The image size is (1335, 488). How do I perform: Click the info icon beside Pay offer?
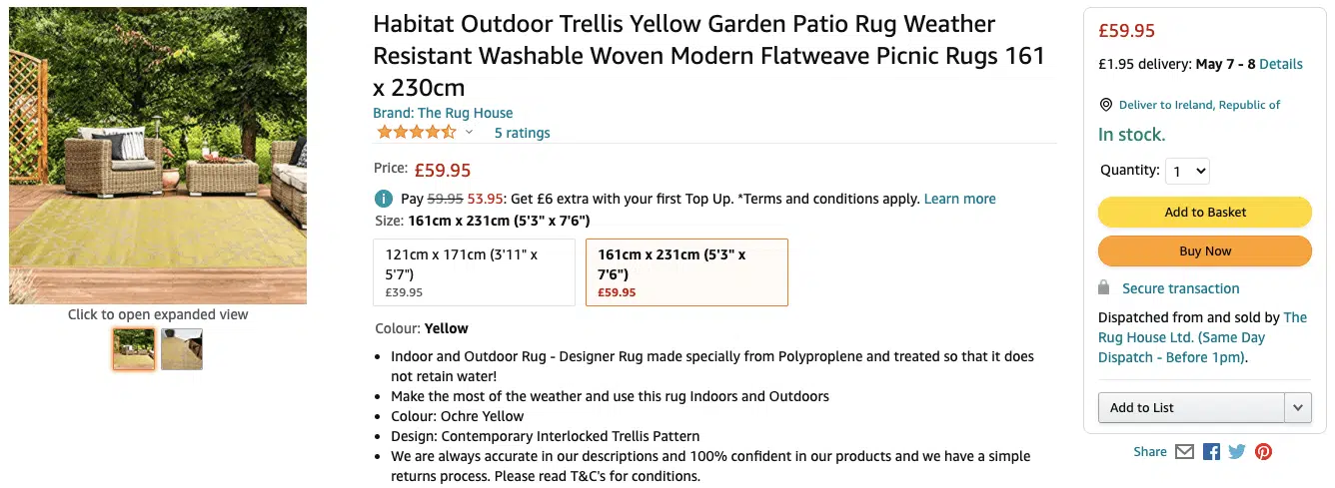pyautogui.click(x=383, y=199)
